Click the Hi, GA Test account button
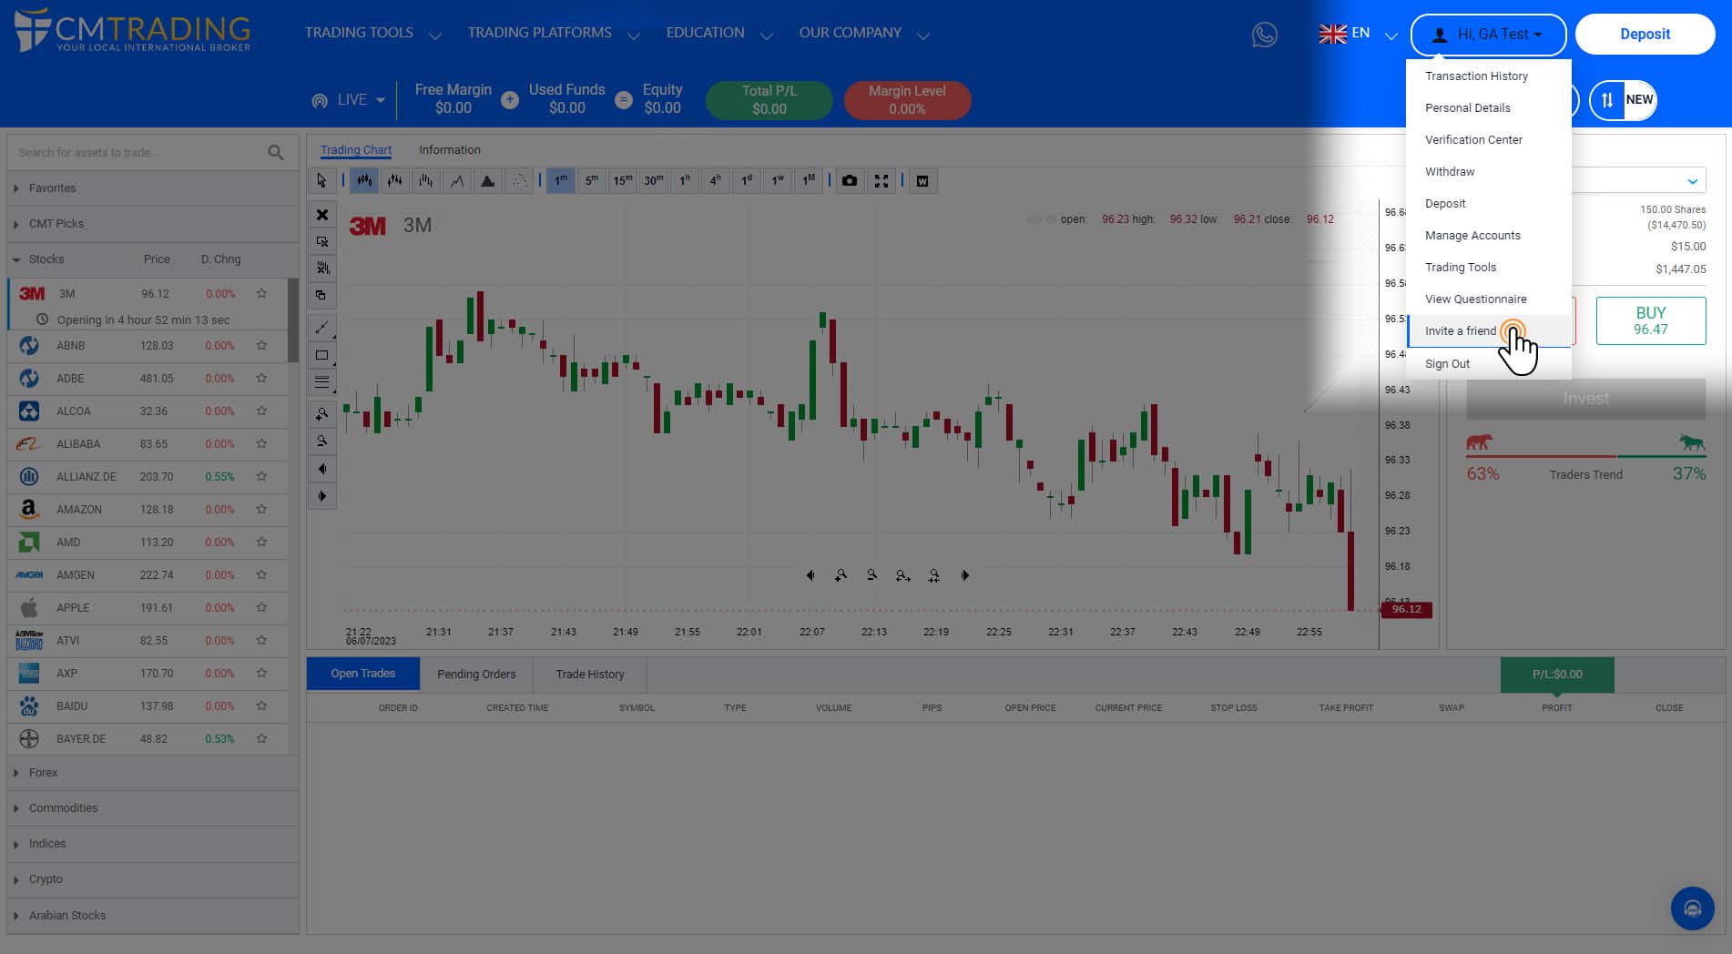 click(x=1488, y=35)
